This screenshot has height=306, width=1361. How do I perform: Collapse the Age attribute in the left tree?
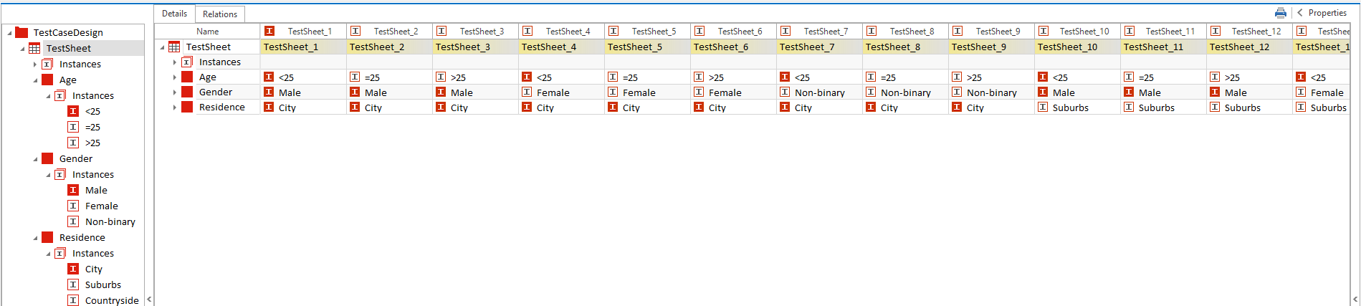(35, 80)
